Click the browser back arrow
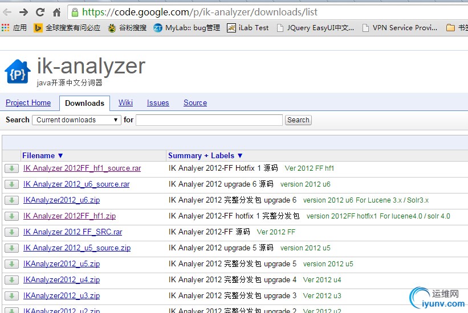The width and height of the screenshot is (468, 313). click(x=7, y=12)
